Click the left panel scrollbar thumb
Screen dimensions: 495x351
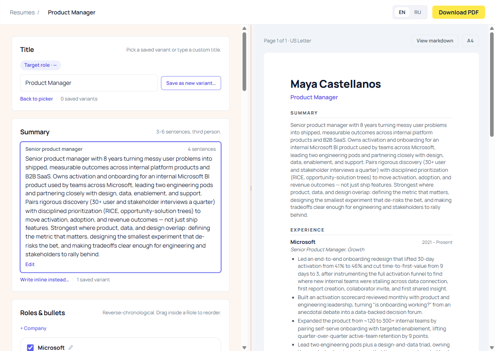(x=244, y=62)
